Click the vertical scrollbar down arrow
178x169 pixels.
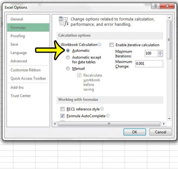pos(169,119)
